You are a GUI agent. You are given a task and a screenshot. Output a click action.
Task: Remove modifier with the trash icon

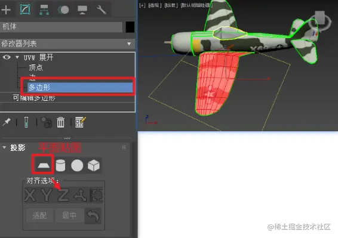60,122
